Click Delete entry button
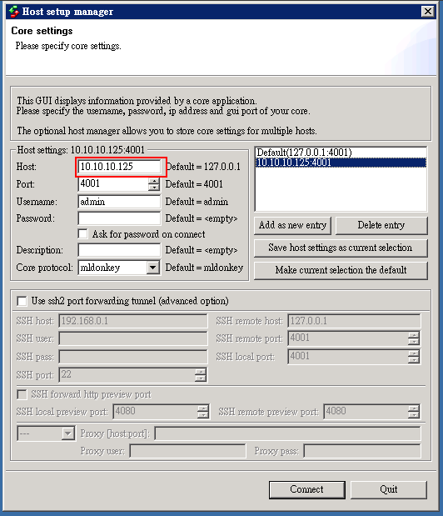The image size is (443, 516). pos(381,225)
